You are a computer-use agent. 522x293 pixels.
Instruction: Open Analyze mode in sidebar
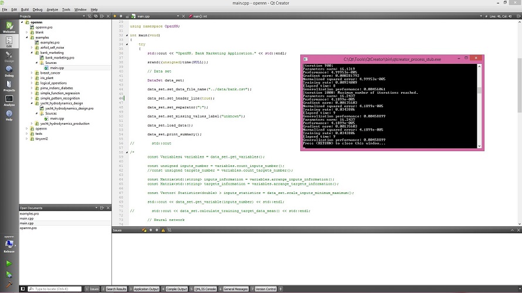click(9, 101)
